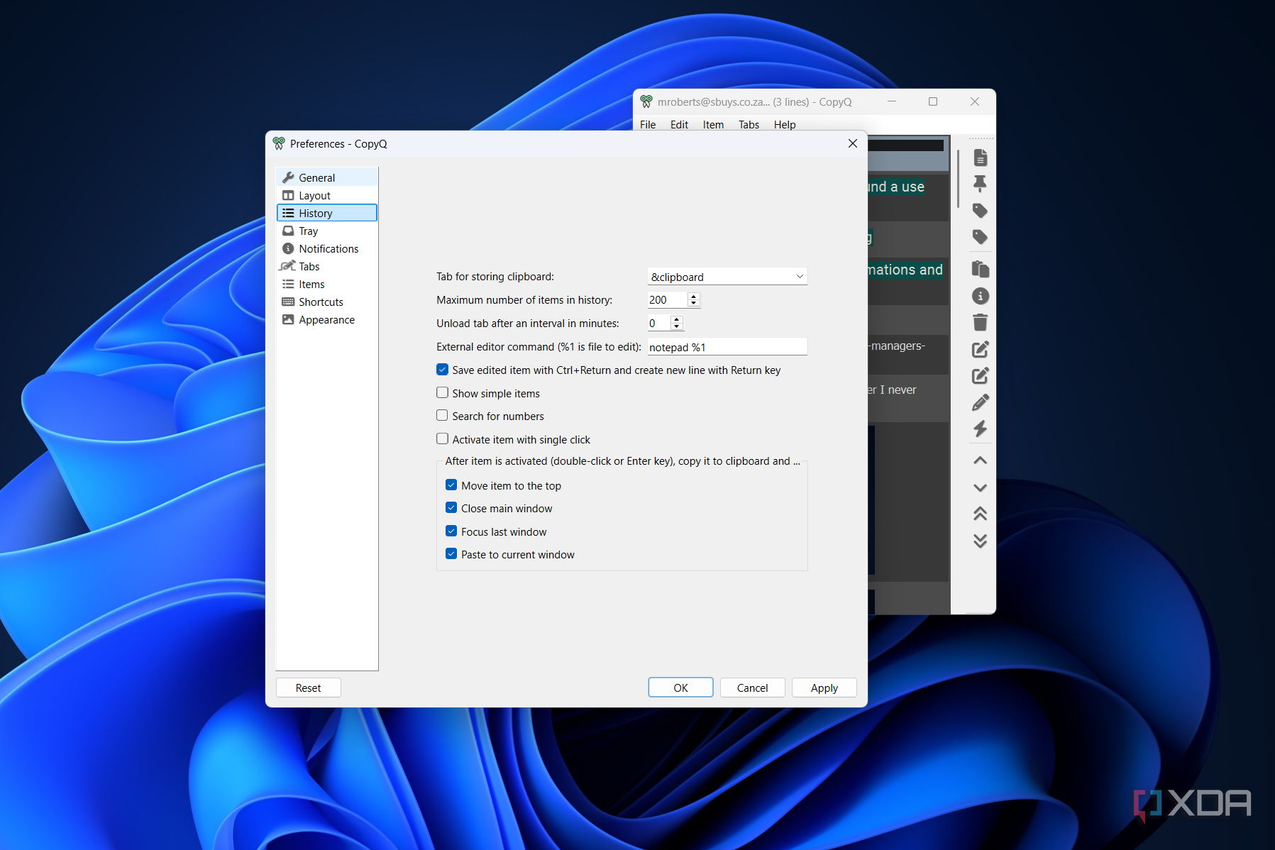Move item up with single chevron up icon
Image resolution: width=1275 pixels, height=850 pixels.
[x=980, y=460]
